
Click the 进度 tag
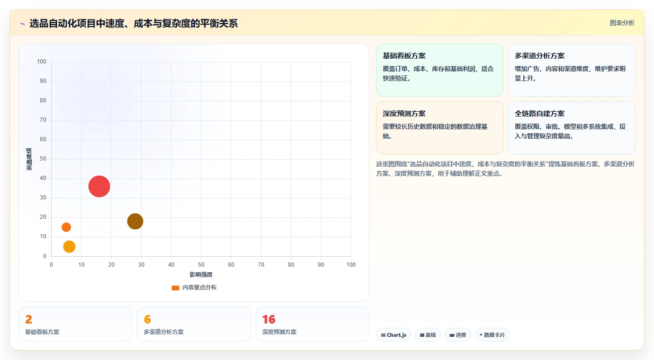[x=458, y=335]
